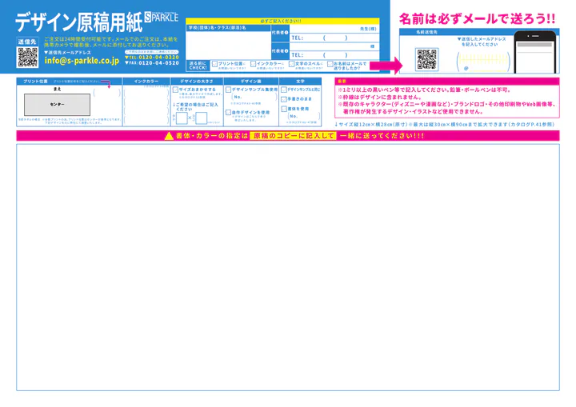The width and height of the screenshot is (576, 407).
Task: Click the info@s-parkle.co.jp email address
Action: [82, 61]
